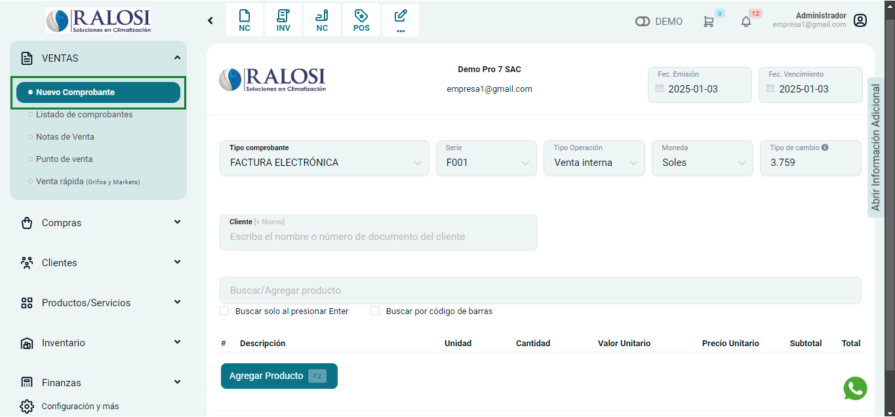This screenshot has width=895, height=417.
Task: Focus the Cliente search input field
Action: (378, 237)
